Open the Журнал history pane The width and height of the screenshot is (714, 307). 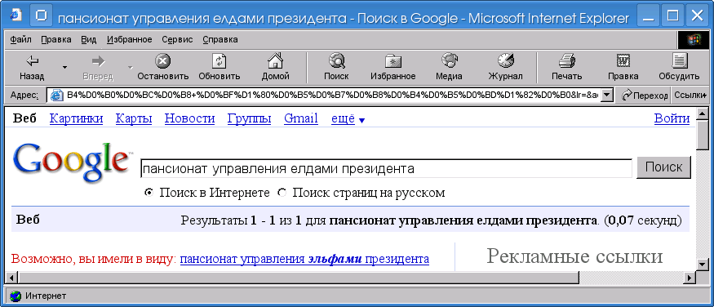click(x=505, y=68)
